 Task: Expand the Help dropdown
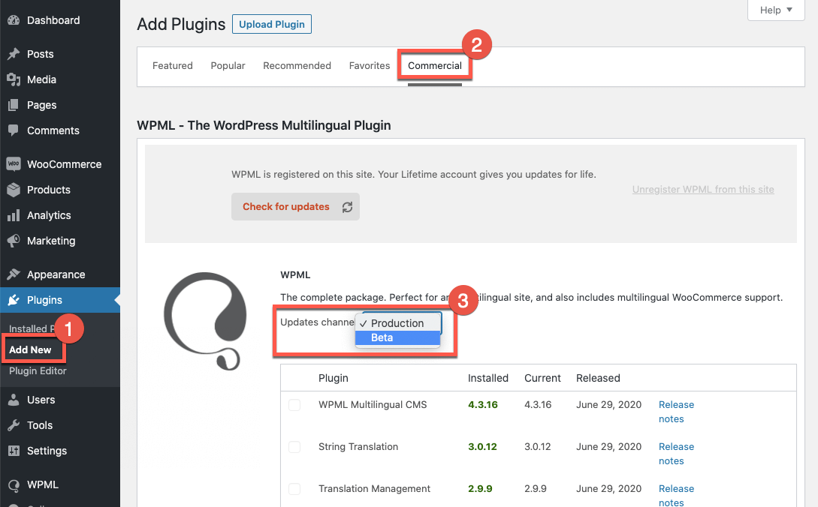click(776, 10)
